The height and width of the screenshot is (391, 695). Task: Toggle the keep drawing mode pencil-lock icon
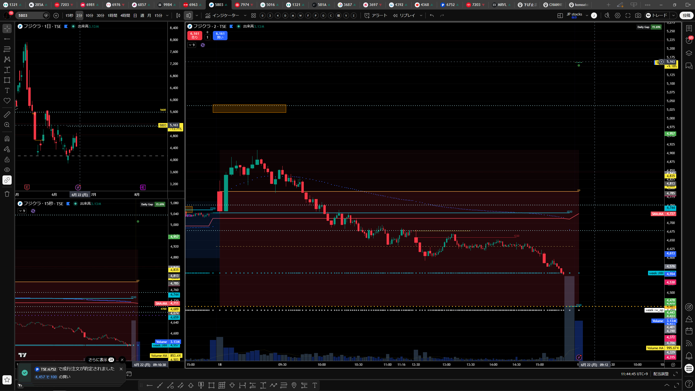(7, 149)
